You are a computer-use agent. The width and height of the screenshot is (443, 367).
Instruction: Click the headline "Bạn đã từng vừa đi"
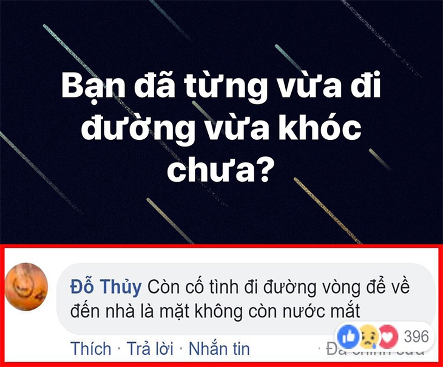(221, 85)
